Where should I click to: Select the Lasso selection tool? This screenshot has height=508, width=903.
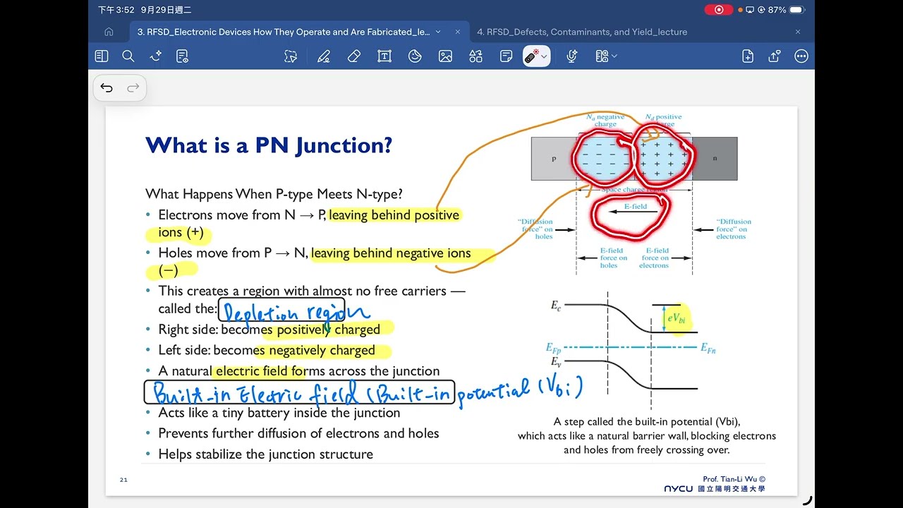click(291, 56)
